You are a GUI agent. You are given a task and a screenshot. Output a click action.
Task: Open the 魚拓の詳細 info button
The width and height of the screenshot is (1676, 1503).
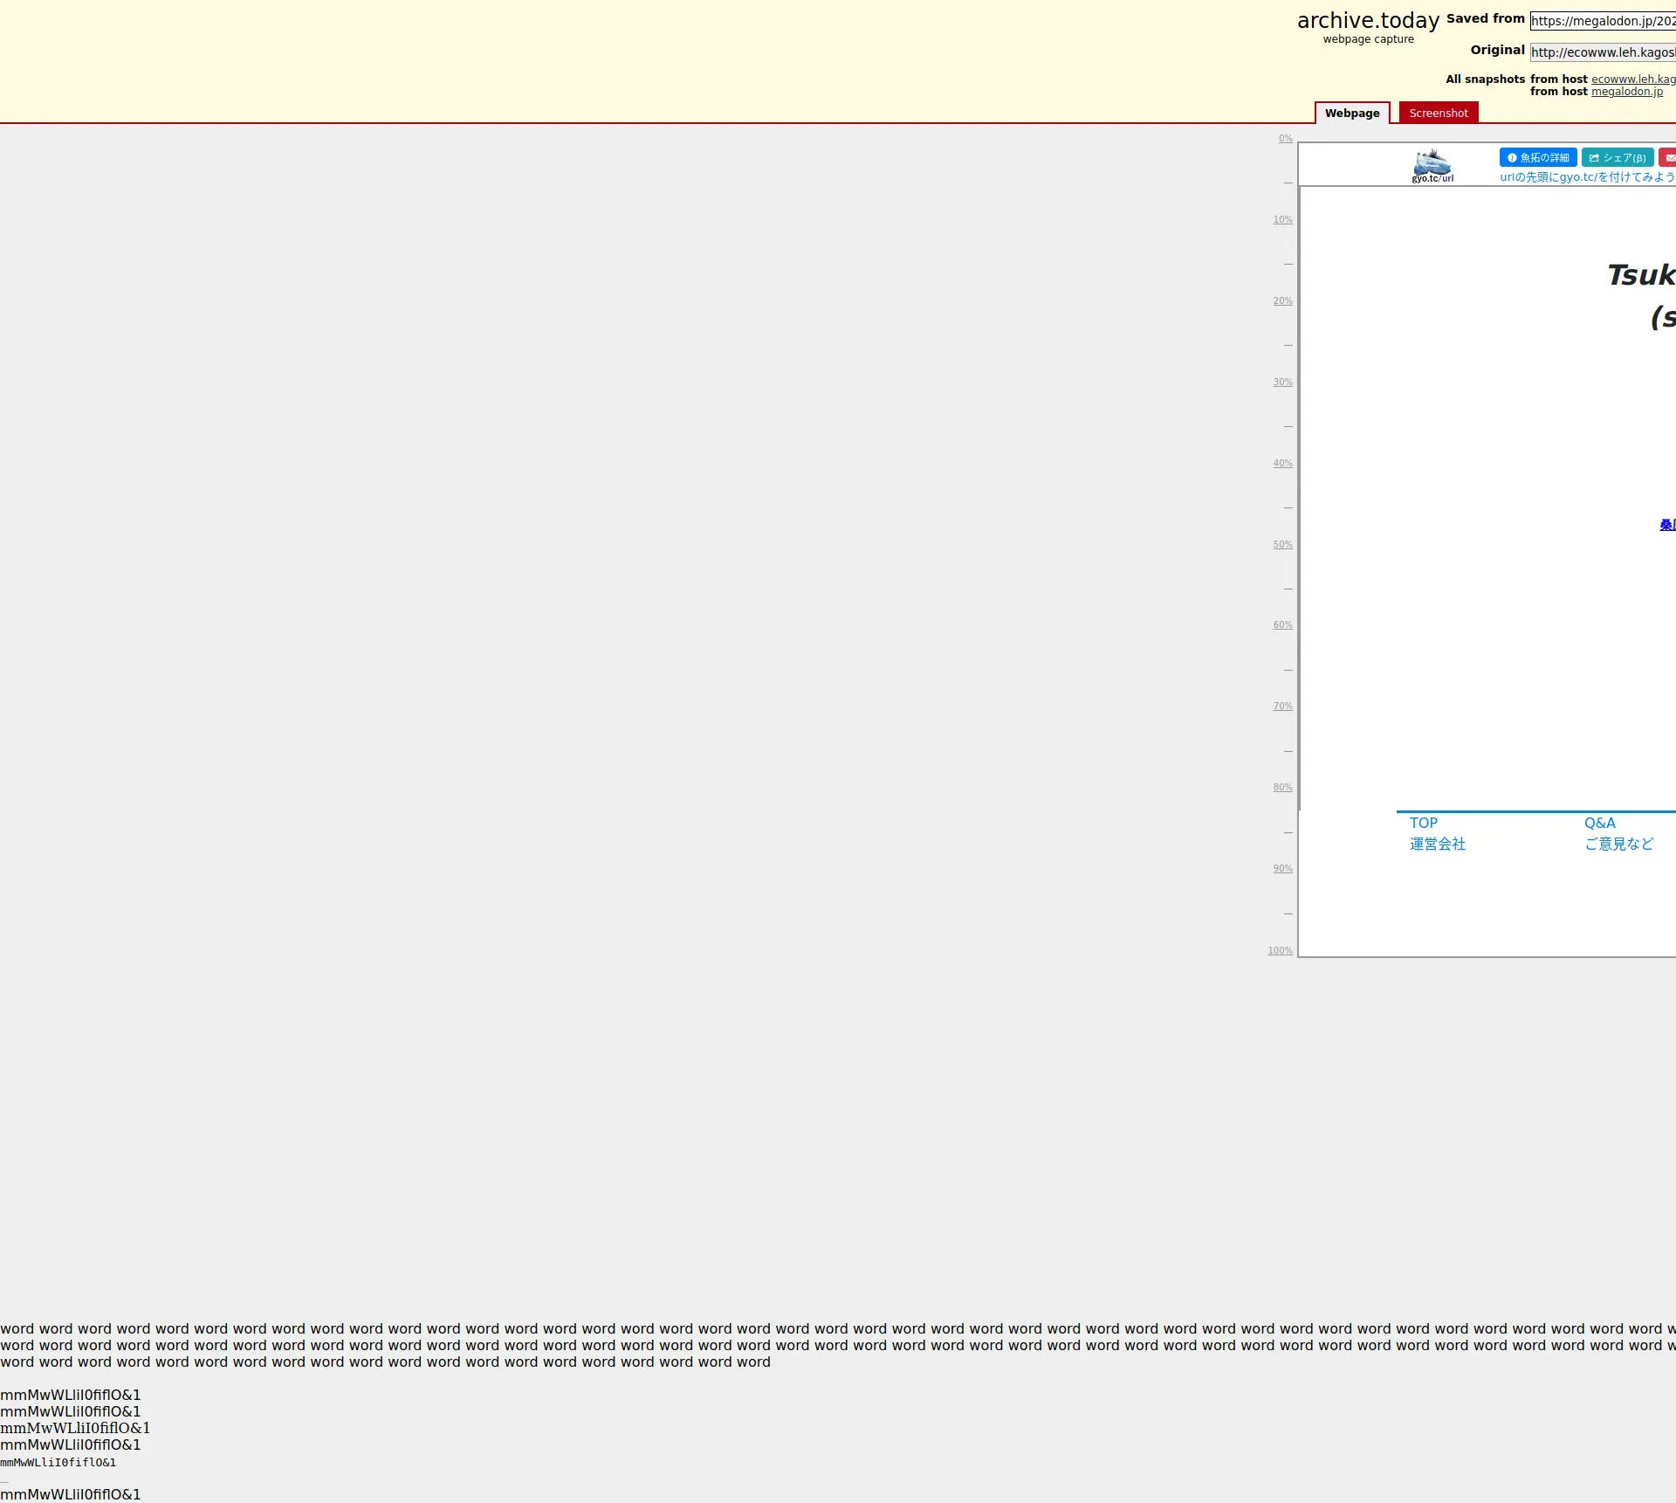(1537, 157)
